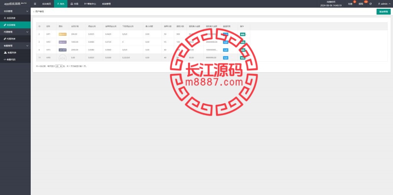The image size is (393, 195).
Task: Open the 交易 top navigation tab
Action: pyautogui.click(x=74, y=4)
